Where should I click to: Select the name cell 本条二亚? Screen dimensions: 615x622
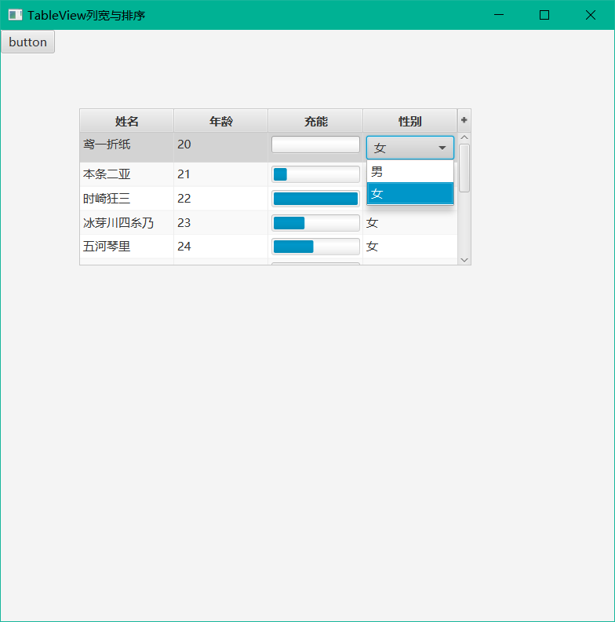tap(126, 174)
